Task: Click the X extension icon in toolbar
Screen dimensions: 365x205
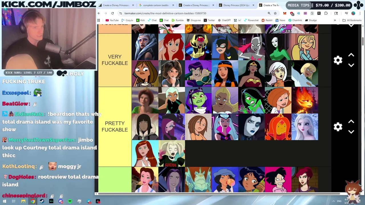Action: (x=319, y=13)
